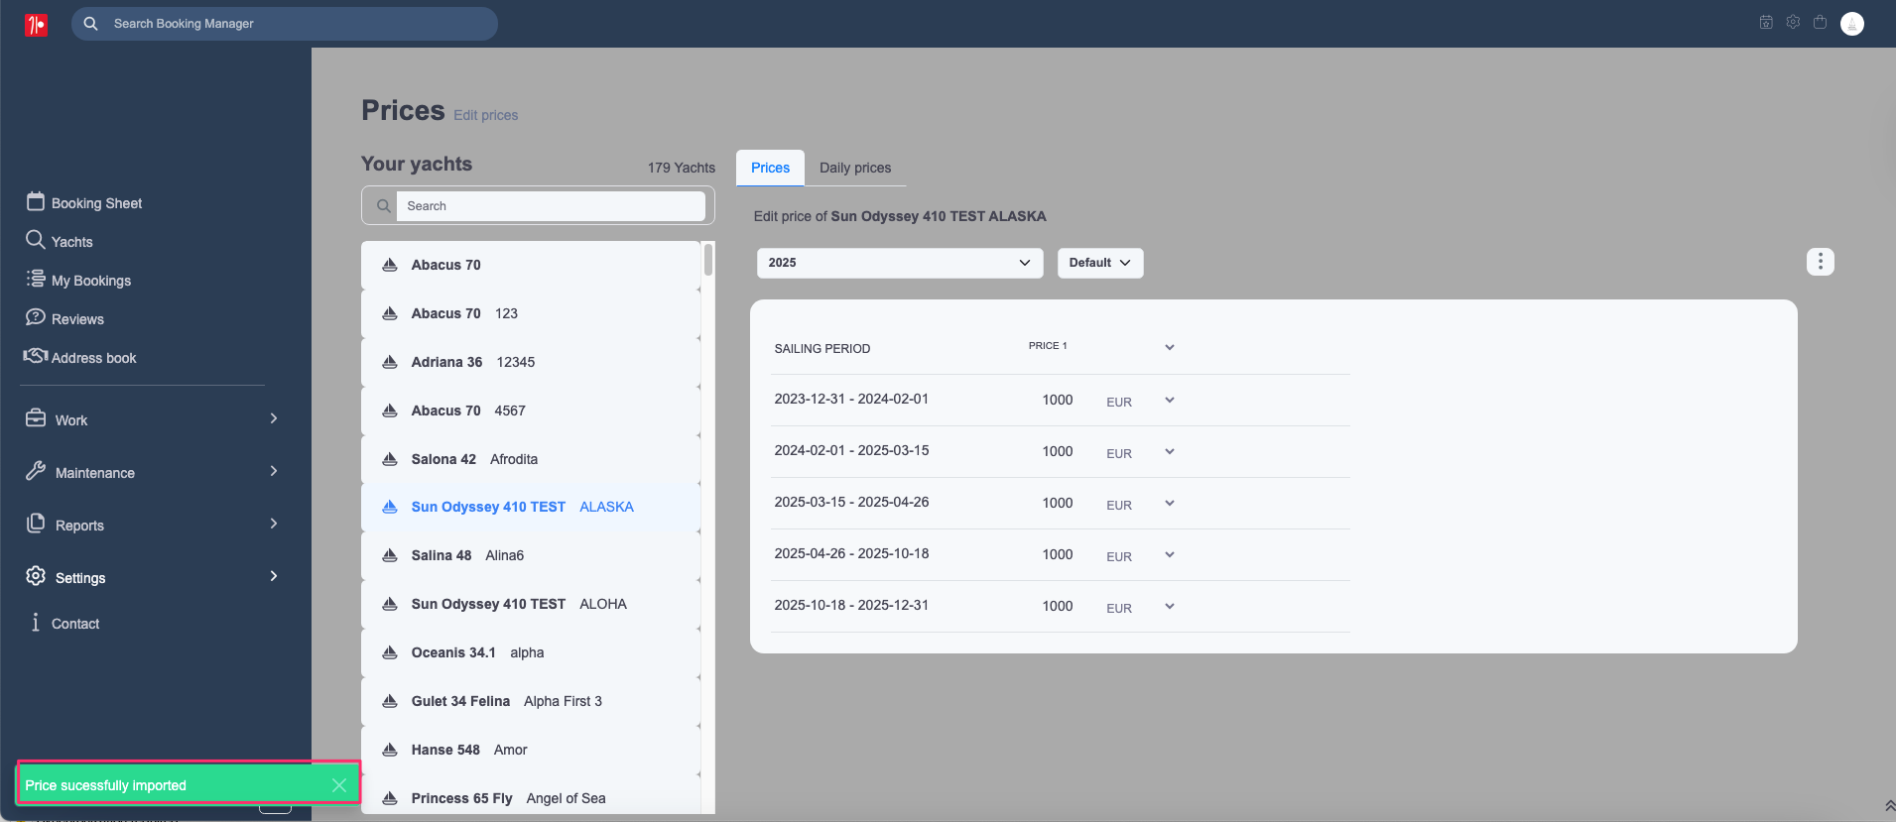Expand the Reports submenu chevron

[274, 524]
